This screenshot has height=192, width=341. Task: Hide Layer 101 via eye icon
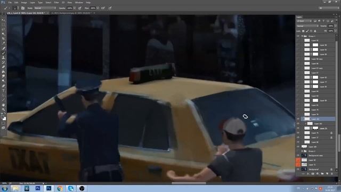pos(298,123)
